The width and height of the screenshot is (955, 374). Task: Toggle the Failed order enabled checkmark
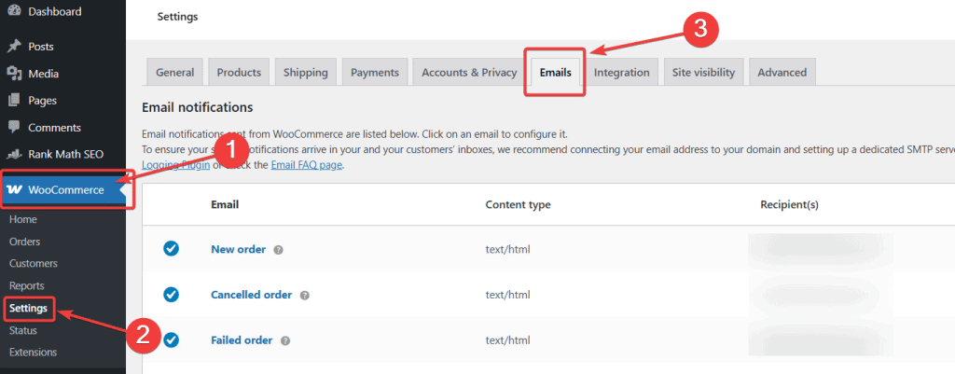[x=171, y=340]
